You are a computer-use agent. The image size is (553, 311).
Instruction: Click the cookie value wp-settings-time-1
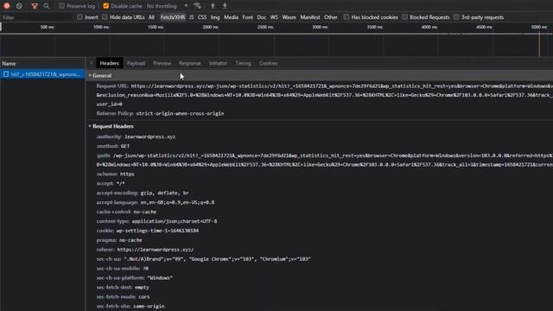(157, 231)
